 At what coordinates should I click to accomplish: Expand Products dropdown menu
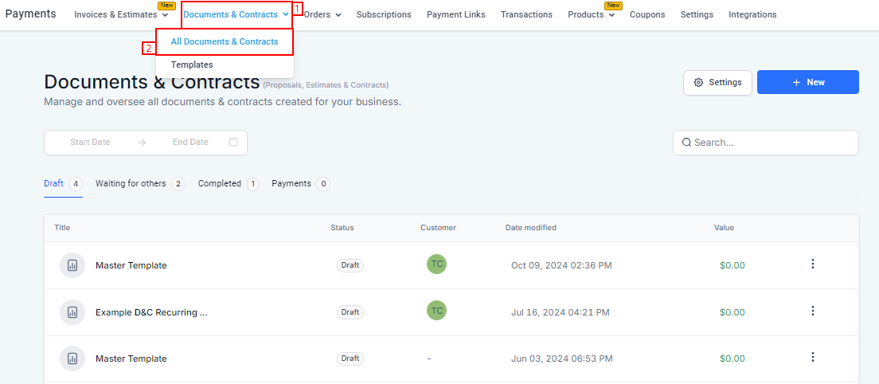coord(591,14)
